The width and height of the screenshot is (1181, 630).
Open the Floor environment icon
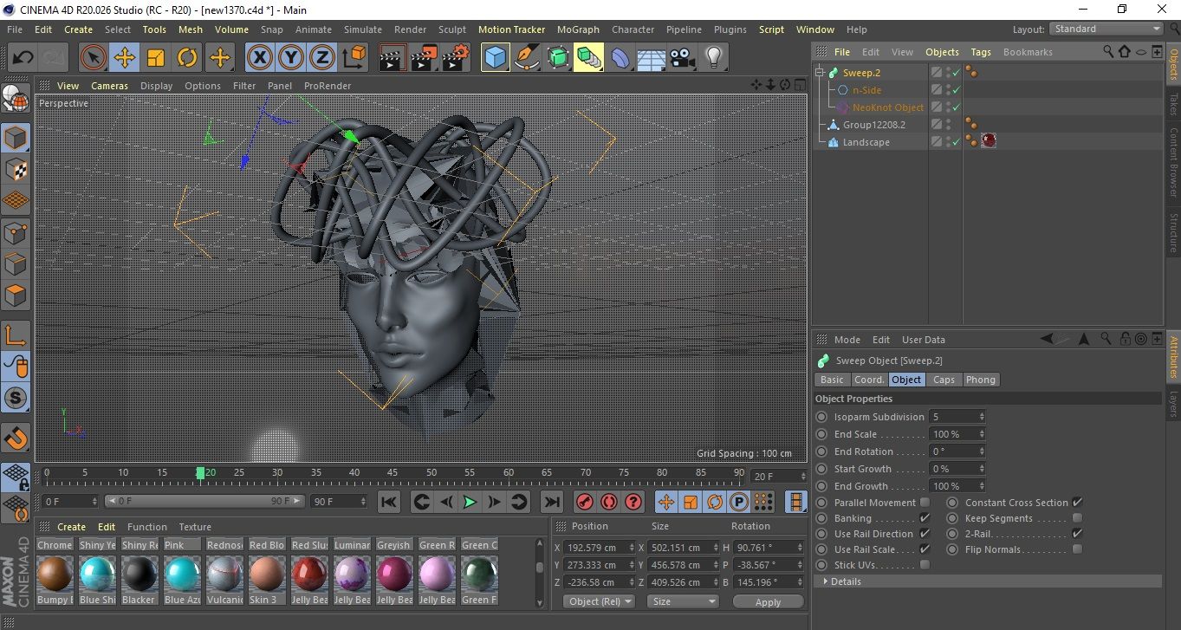click(x=651, y=58)
